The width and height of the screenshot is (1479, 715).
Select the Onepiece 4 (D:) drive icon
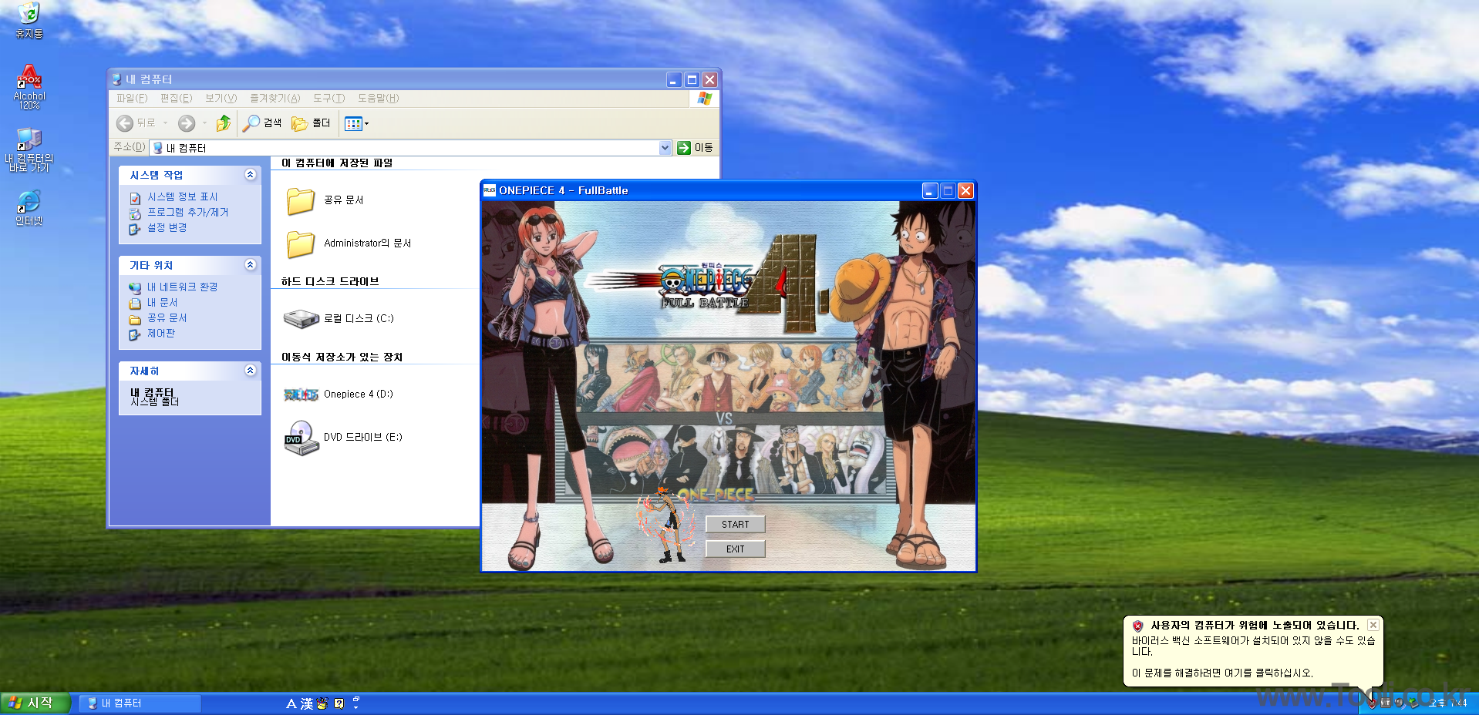[x=301, y=394]
